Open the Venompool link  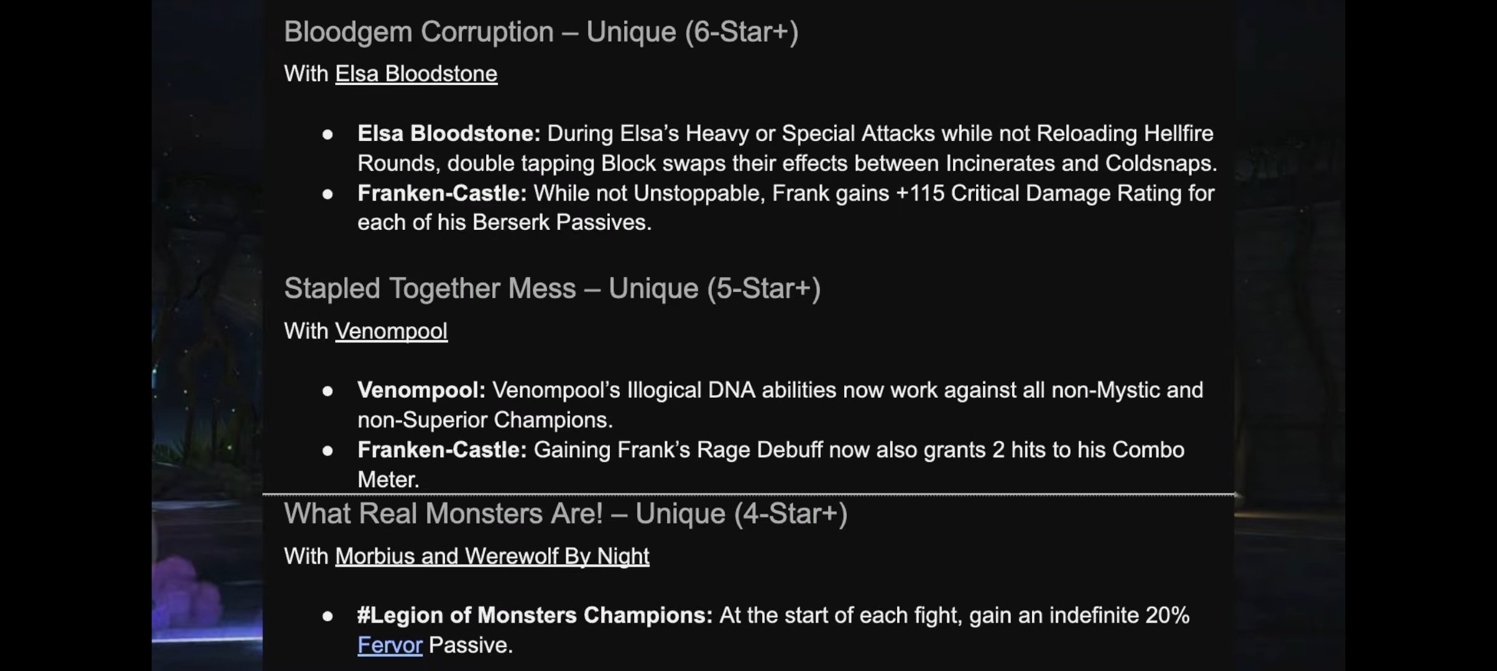391,331
